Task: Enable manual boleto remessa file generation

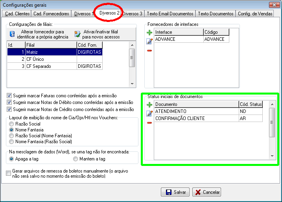Action: point(8,173)
